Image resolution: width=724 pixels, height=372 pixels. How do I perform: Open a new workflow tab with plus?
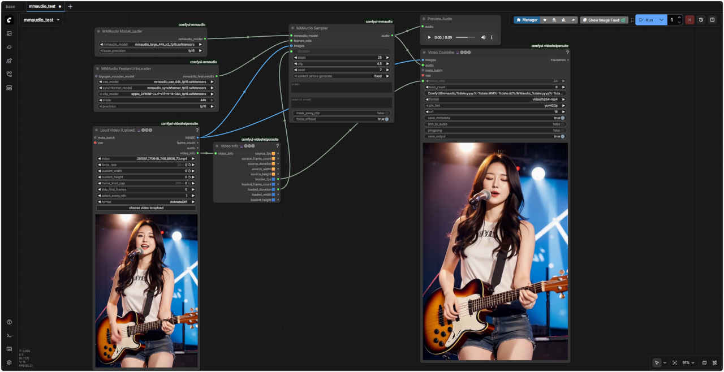click(70, 6)
